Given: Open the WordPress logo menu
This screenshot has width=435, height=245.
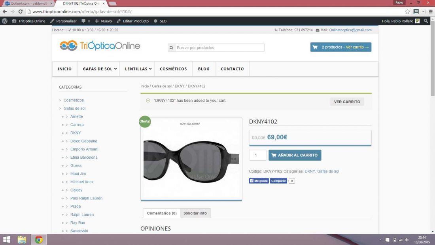Looking at the screenshot, I should pos(5,21).
